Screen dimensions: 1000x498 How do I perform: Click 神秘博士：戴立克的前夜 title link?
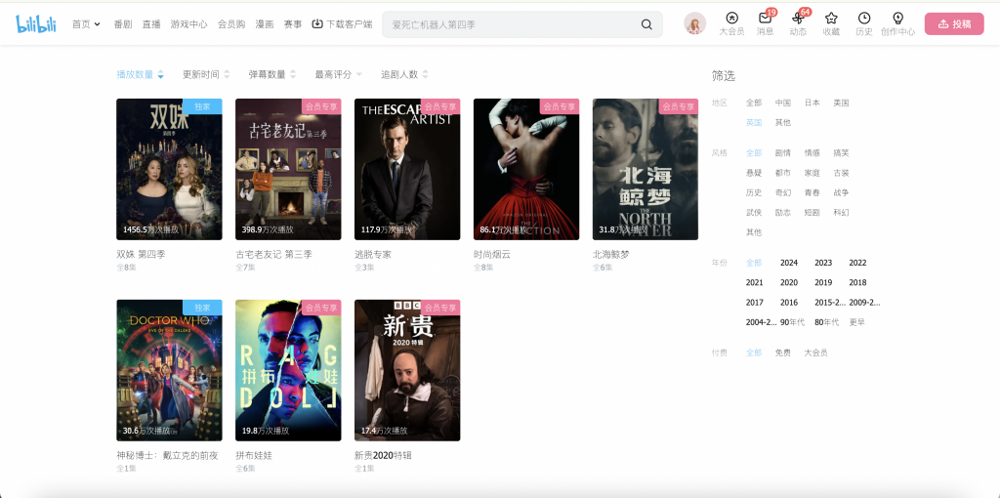point(167,456)
